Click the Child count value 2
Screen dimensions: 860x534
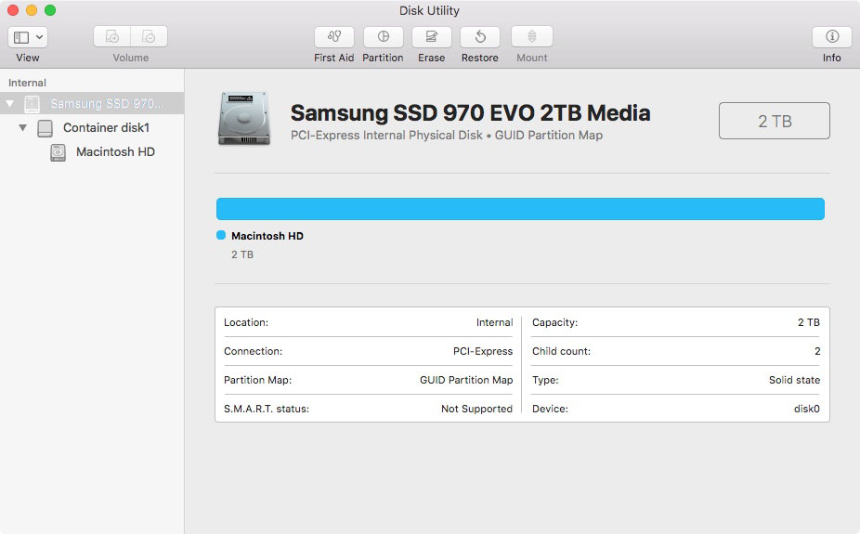(x=817, y=351)
